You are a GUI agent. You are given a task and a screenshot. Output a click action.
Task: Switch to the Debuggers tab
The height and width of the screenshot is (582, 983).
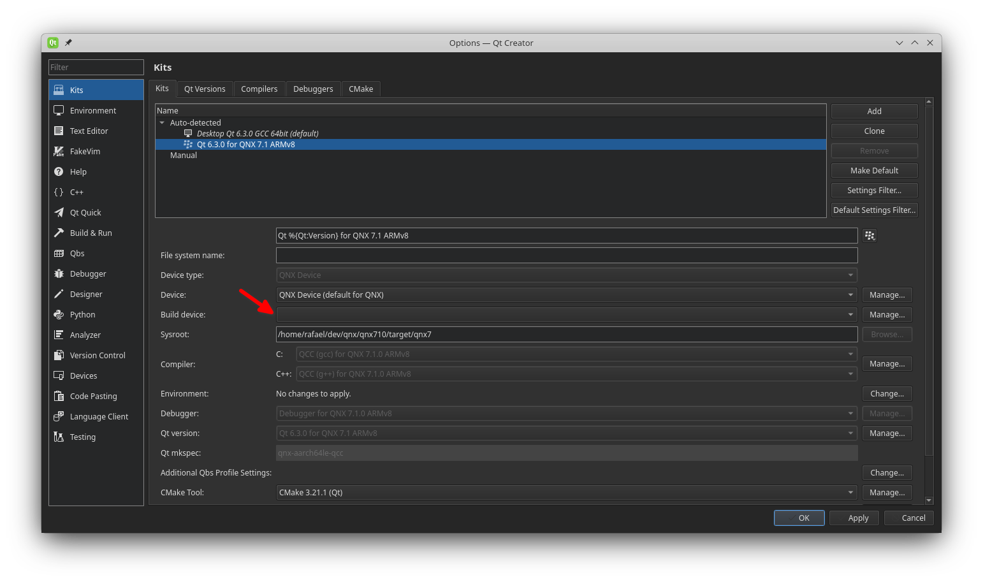click(313, 89)
